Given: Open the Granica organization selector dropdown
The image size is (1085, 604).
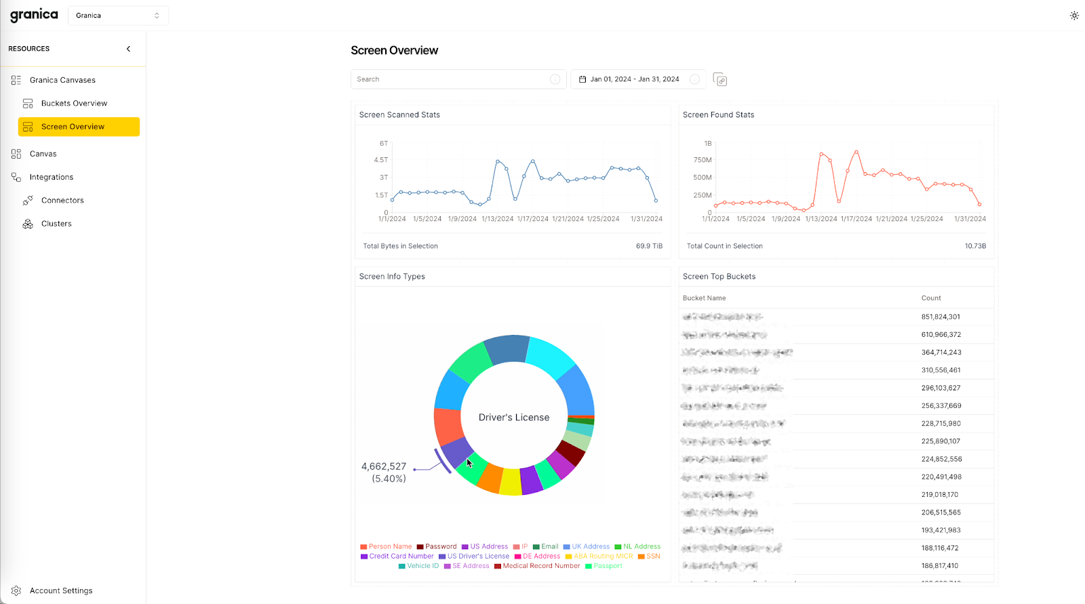Looking at the screenshot, I should click(118, 16).
